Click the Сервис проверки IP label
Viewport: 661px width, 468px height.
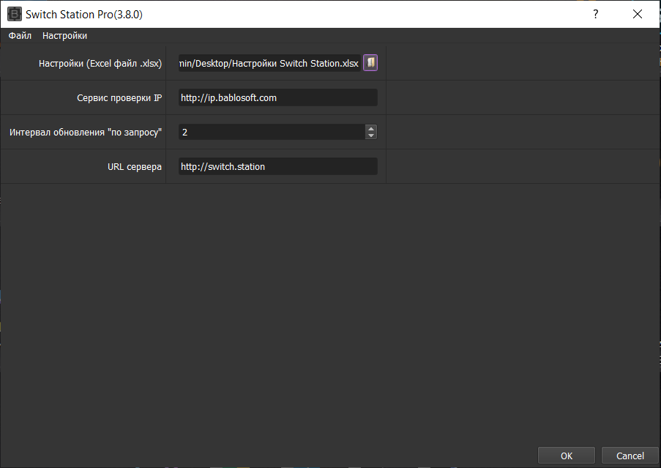(x=119, y=97)
